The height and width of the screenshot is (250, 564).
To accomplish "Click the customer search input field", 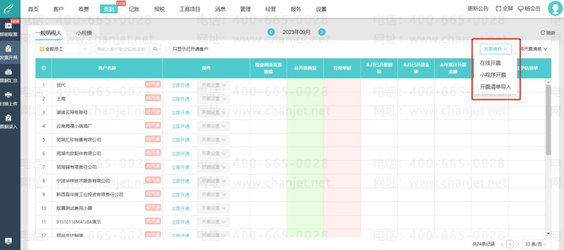I will (x=123, y=49).
